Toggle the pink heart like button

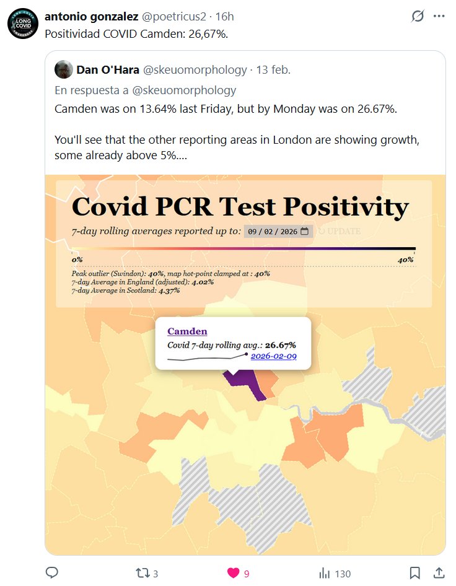[x=233, y=573]
